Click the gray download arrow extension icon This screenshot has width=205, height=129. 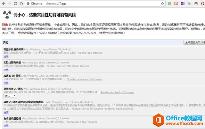[189, 4]
